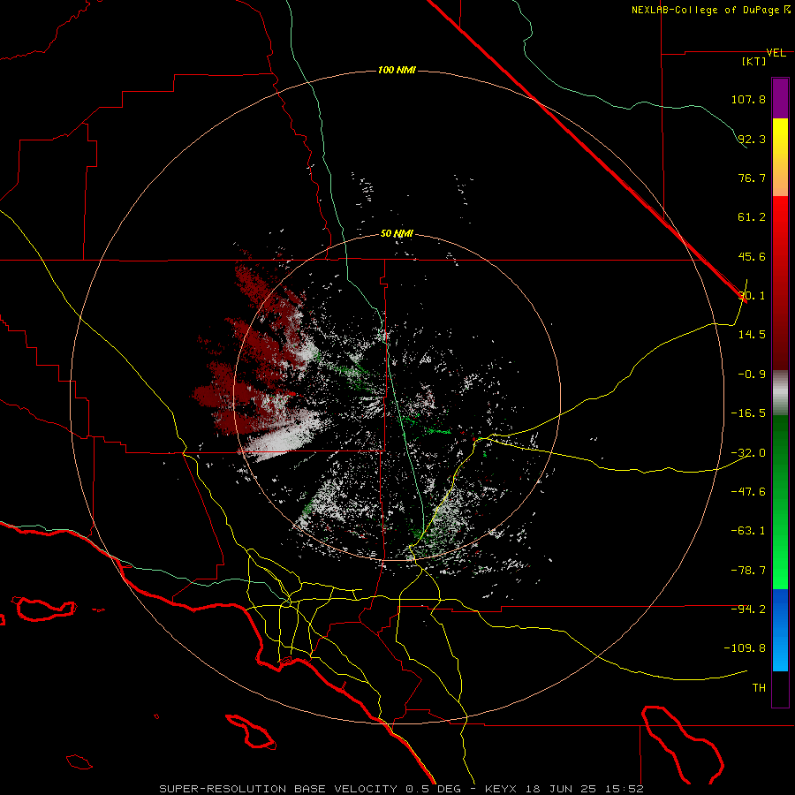Image resolution: width=795 pixels, height=795 pixels.
Task: Select the -16.5 velocity scale value
Action: [748, 413]
